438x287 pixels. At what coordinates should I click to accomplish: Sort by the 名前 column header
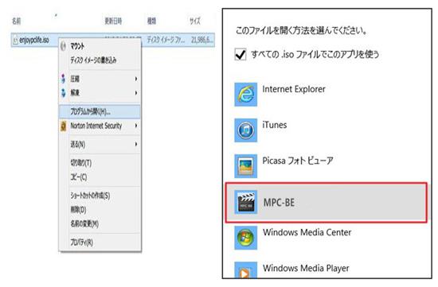tap(17, 21)
